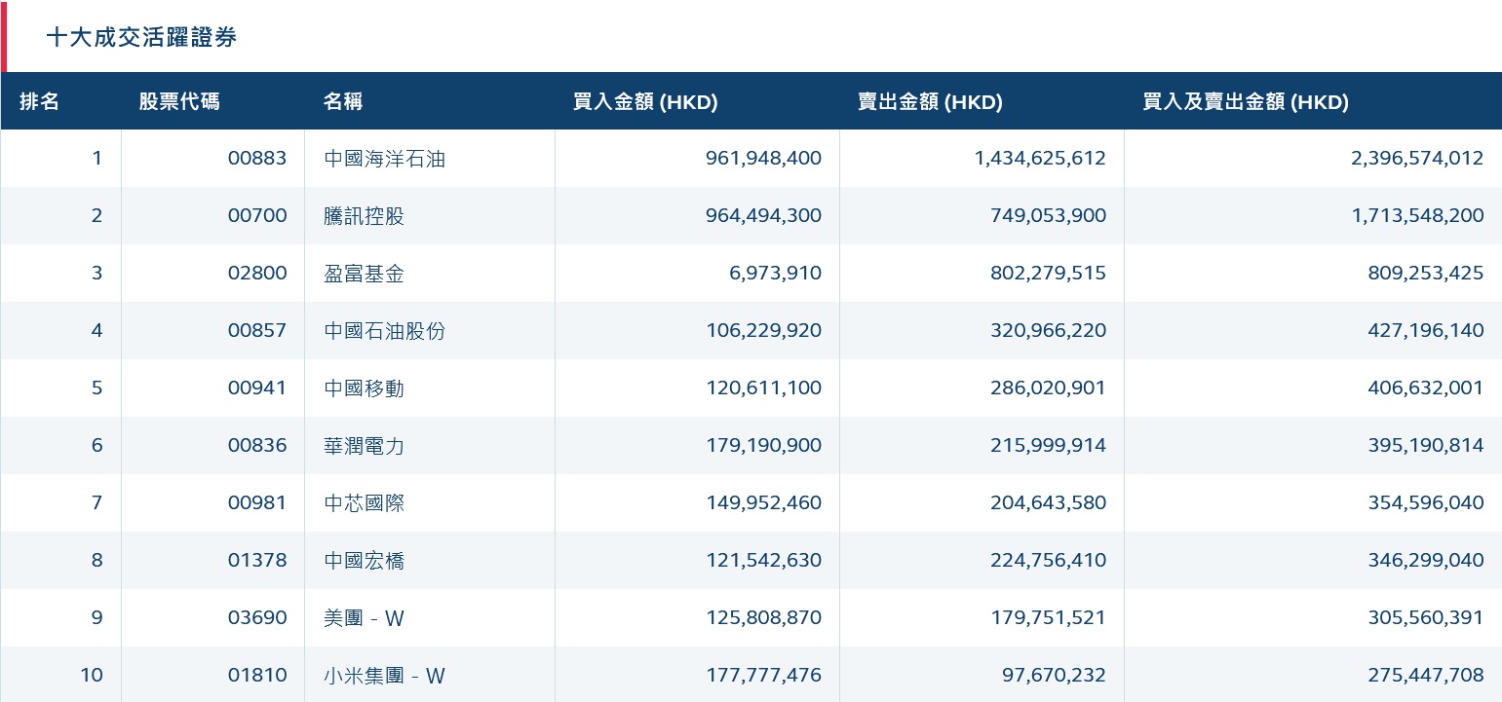Select stock code 00981
The image size is (1502, 702).
click(257, 502)
